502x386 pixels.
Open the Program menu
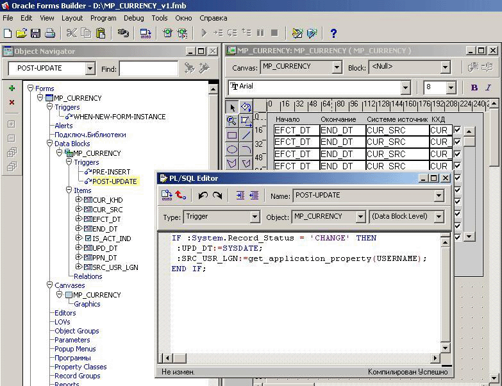(x=103, y=18)
